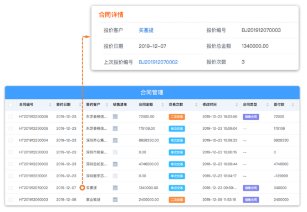Select contract number HT201912230004
307x212 pixels.
[33, 140]
